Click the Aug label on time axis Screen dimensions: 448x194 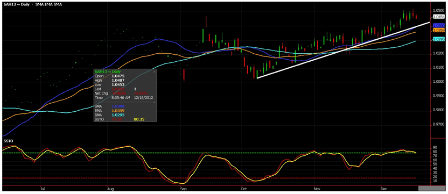click(110, 189)
